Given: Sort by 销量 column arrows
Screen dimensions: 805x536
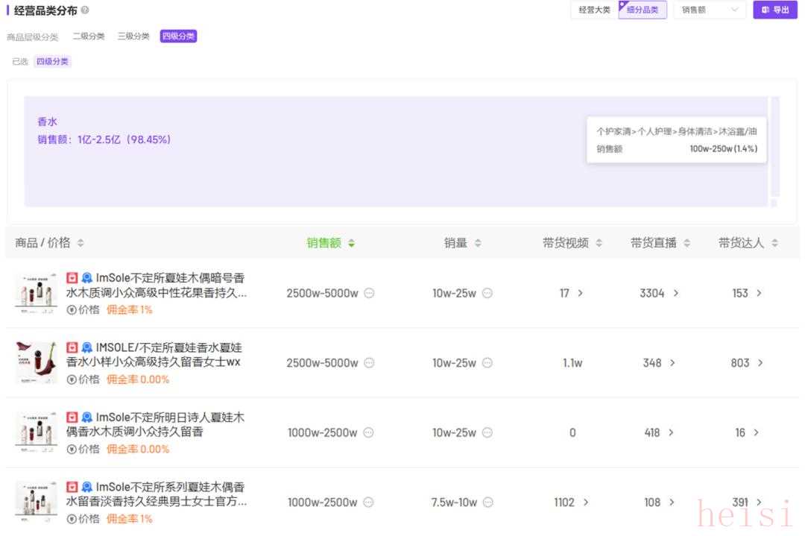Looking at the screenshot, I should tap(478, 243).
